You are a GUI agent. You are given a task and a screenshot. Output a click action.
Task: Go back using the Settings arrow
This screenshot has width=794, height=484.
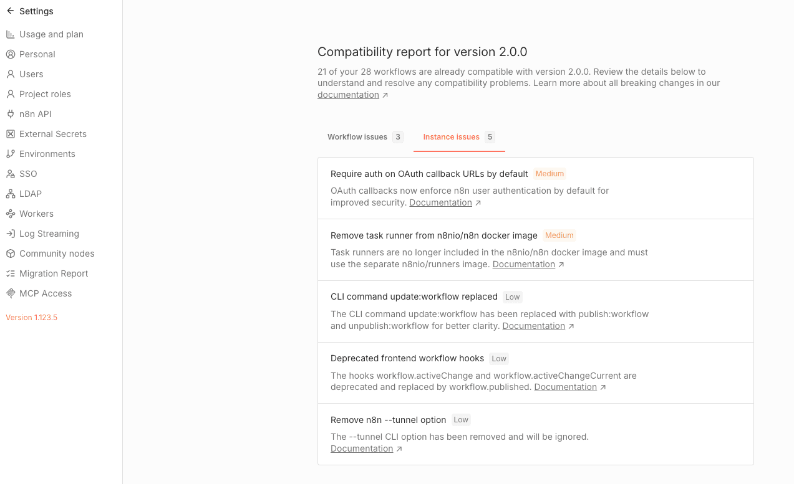point(9,11)
